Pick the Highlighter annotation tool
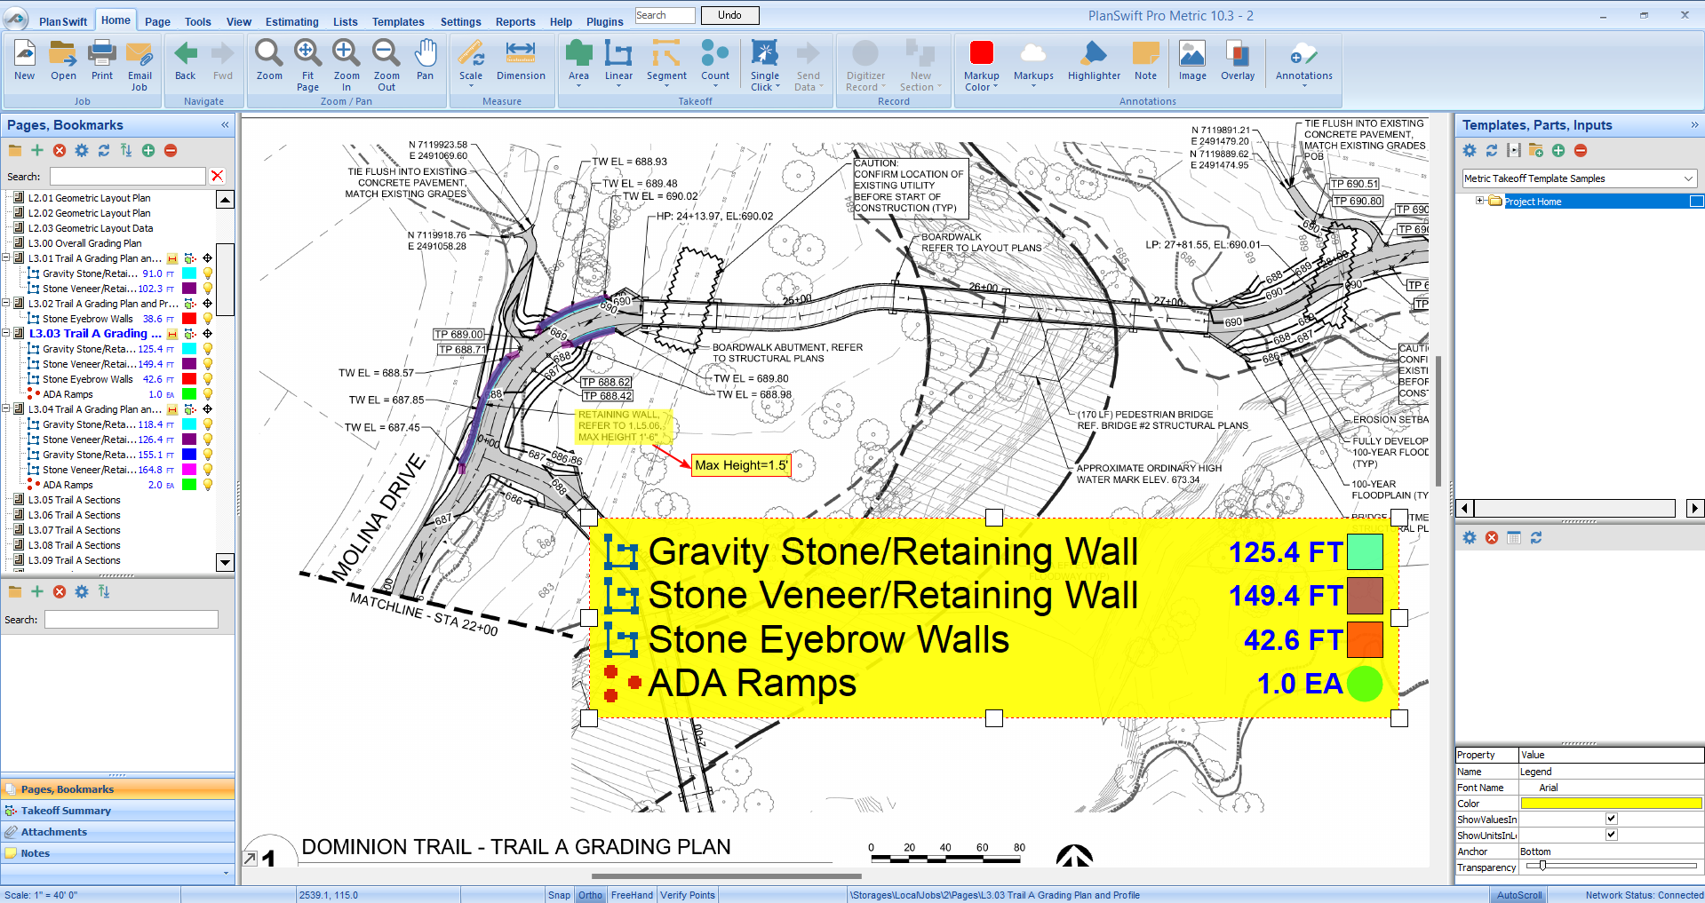 [x=1094, y=60]
